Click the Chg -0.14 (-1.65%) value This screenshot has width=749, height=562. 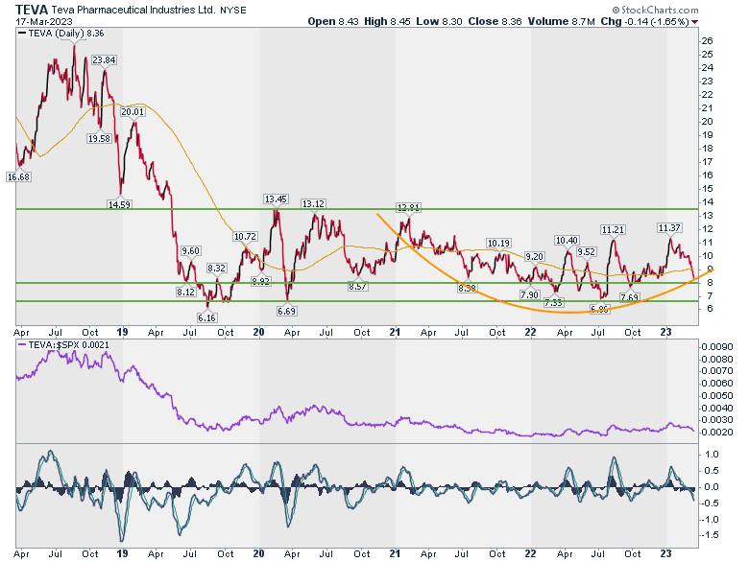click(x=645, y=21)
